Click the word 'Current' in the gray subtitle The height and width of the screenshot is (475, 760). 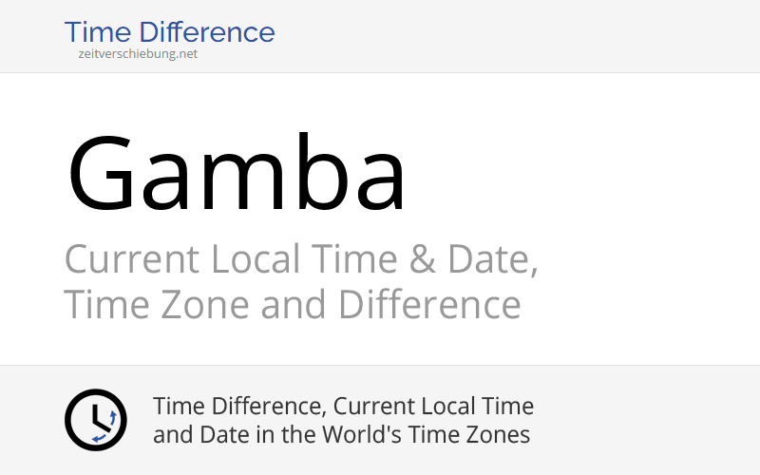pos(132,259)
